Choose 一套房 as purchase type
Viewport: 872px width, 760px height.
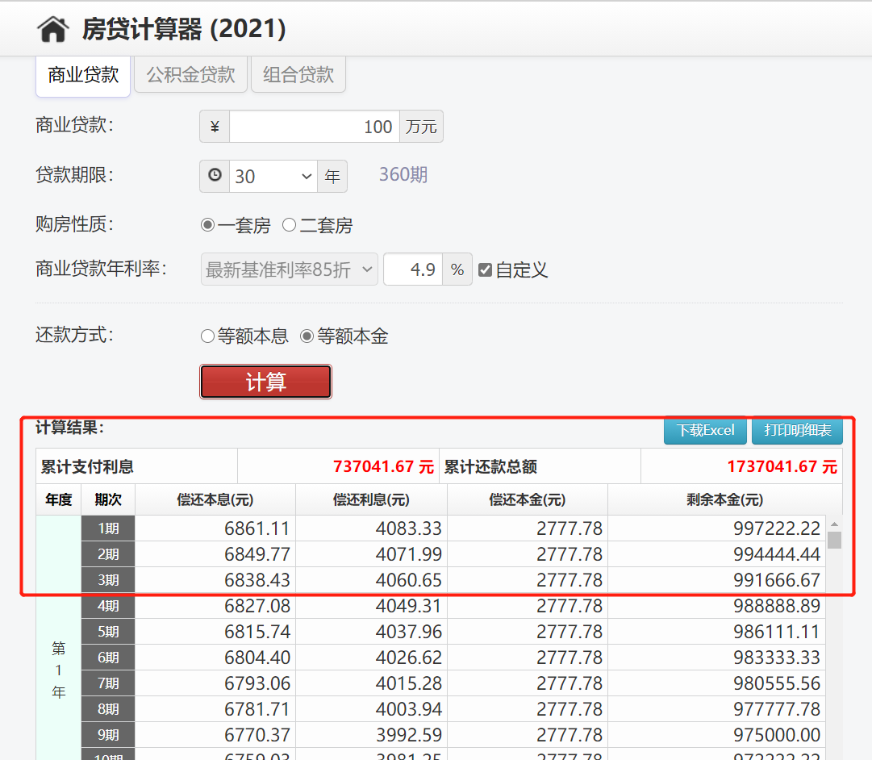207,224
